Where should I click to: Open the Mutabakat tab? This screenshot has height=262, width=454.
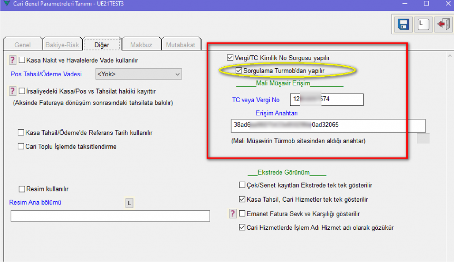tap(180, 45)
